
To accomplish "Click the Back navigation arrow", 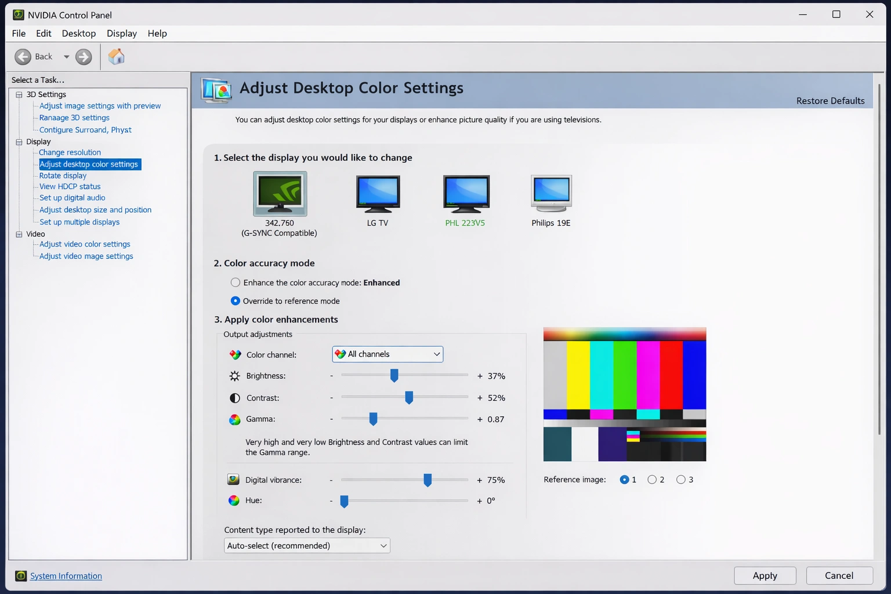I will click(23, 56).
